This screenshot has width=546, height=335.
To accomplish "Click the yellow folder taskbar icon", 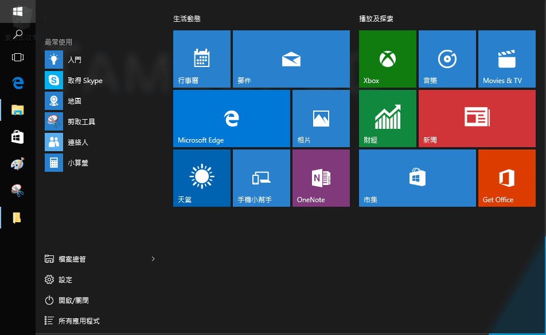I will (x=17, y=218).
